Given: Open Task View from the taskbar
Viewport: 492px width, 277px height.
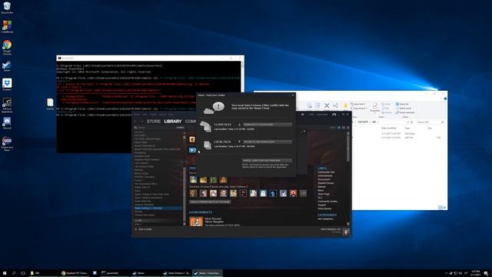Looking at the screenshot, I should click(23, 273).
